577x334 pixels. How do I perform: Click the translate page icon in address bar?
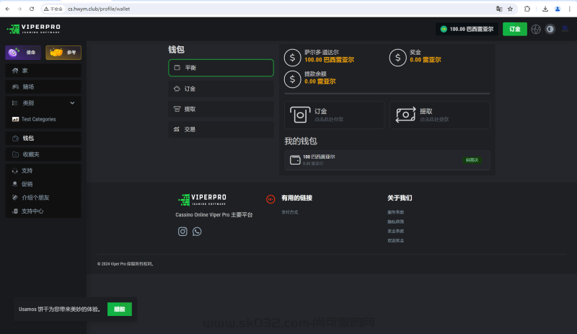click(498, 9)
